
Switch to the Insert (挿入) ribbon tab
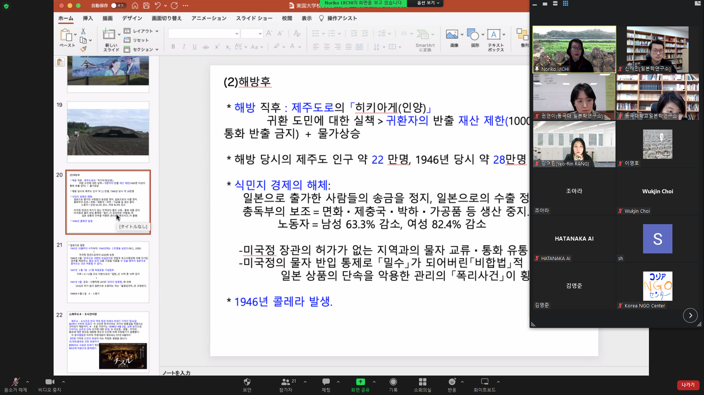pyautogui.click(x=88, y=18)
